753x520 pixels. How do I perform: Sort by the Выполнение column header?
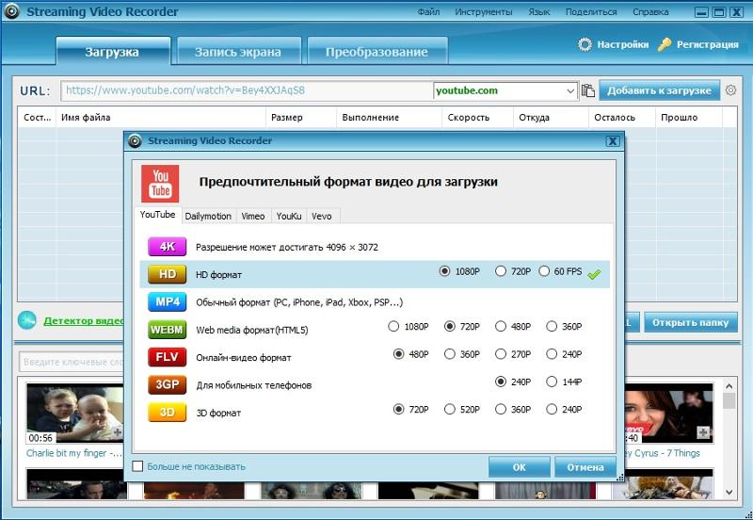click(x=389, y=117)
